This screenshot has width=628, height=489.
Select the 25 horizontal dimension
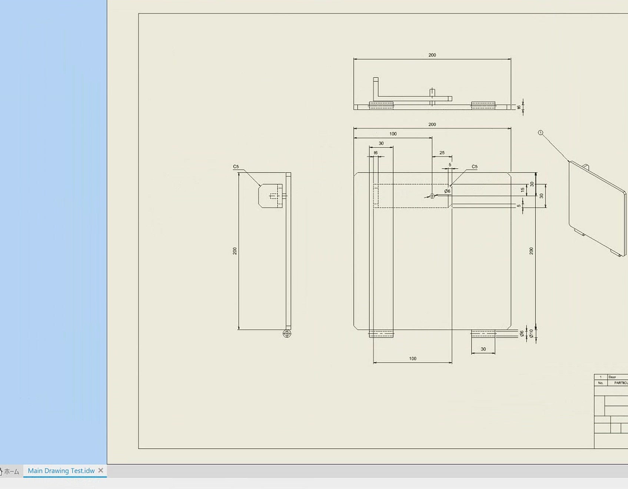442,153
